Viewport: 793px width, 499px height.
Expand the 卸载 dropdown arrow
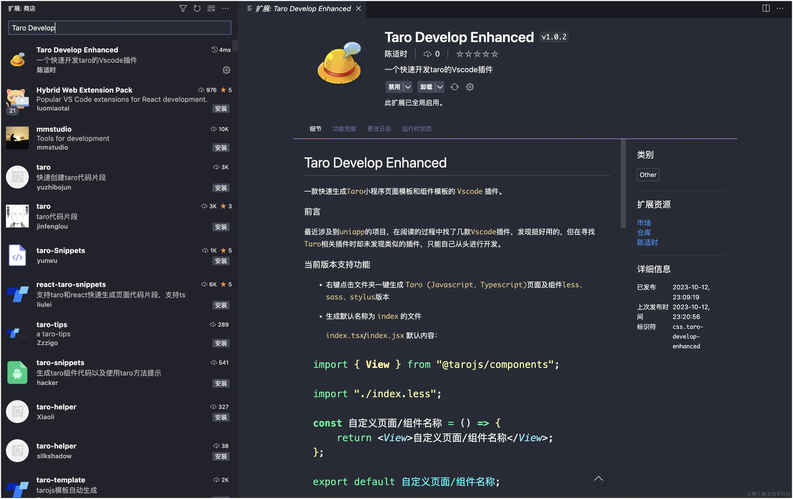(440, 87)
